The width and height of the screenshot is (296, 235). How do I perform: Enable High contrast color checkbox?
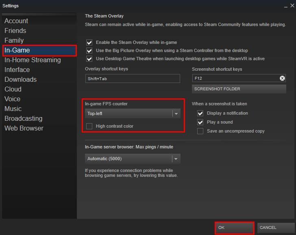[89, 126]
